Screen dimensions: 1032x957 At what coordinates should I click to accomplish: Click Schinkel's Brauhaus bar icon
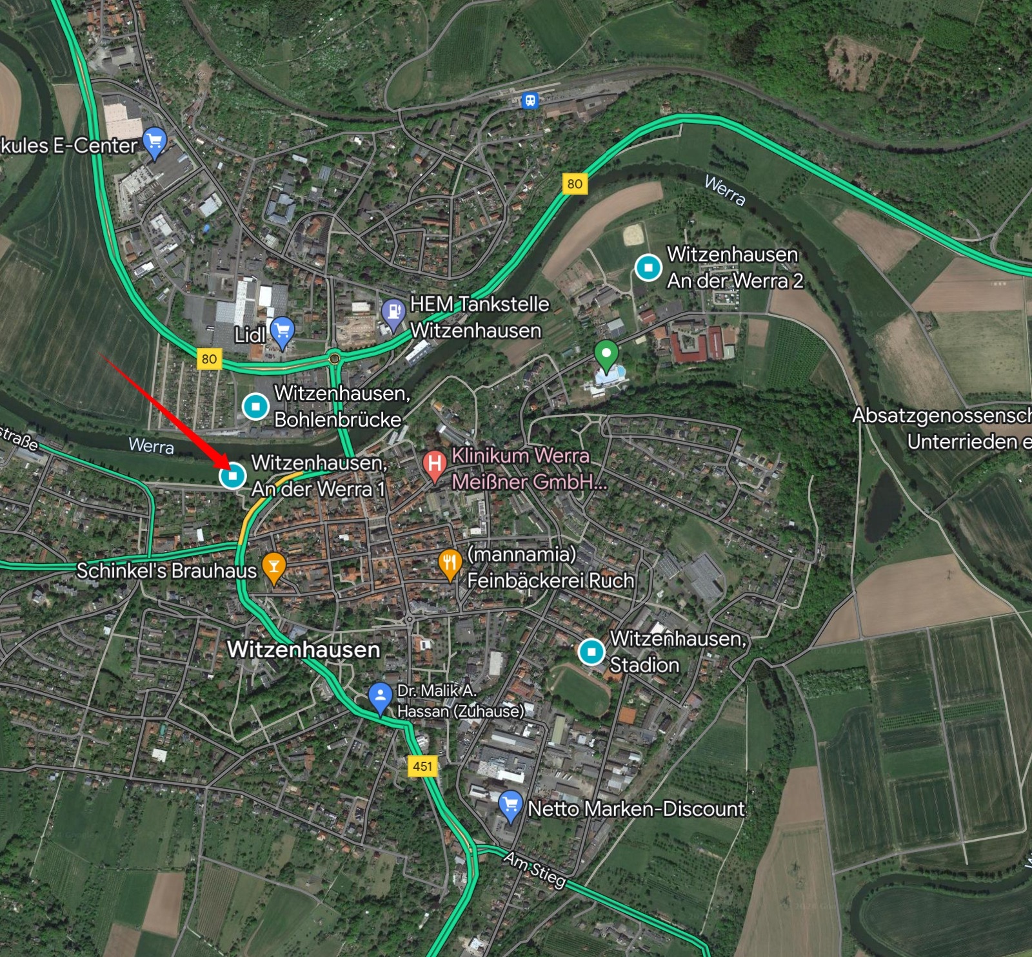pyautogui.click(x=273, y=569)
